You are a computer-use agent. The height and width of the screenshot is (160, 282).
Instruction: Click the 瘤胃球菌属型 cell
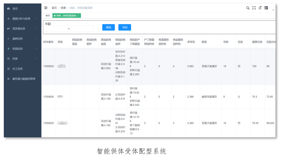coord(209,97)
